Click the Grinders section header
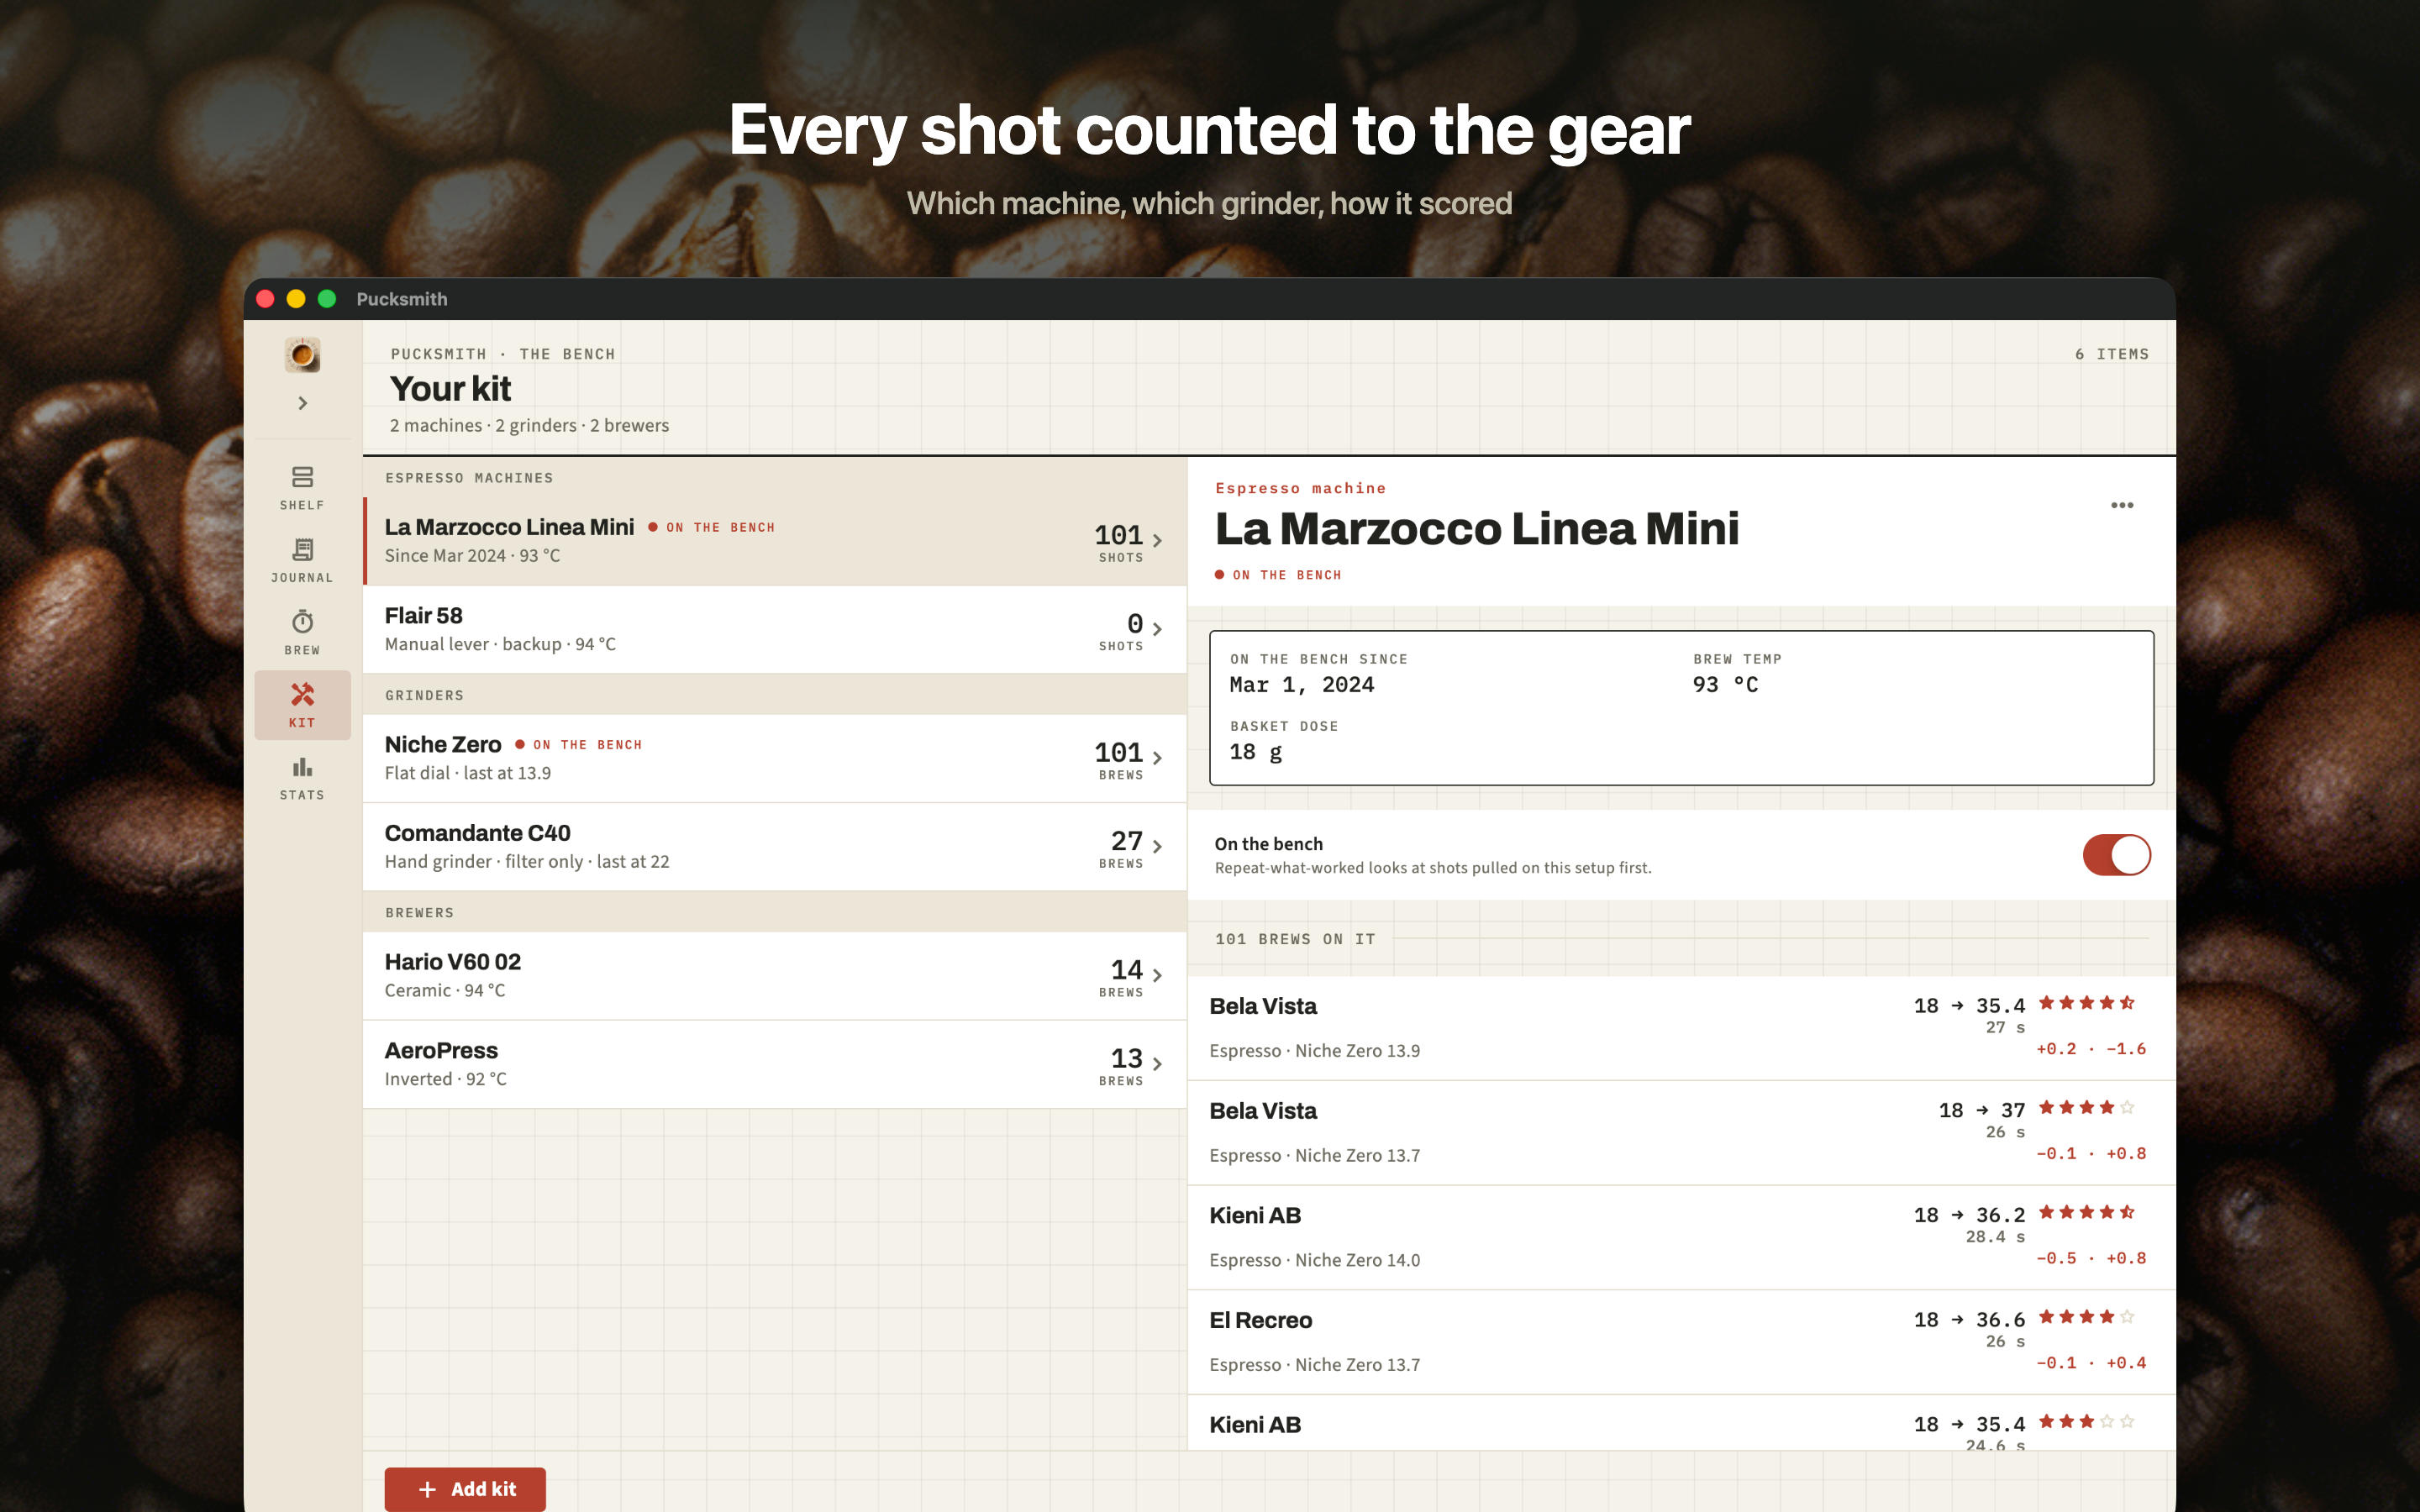 [424, 695]
